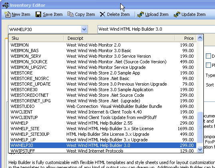Select the WEBMON_SERV row
The height and width of the screenshot is (168, 215).
[x=103, y=56]
